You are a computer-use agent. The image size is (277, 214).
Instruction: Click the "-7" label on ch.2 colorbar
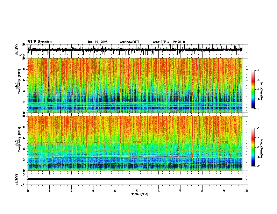pos(258,166)
